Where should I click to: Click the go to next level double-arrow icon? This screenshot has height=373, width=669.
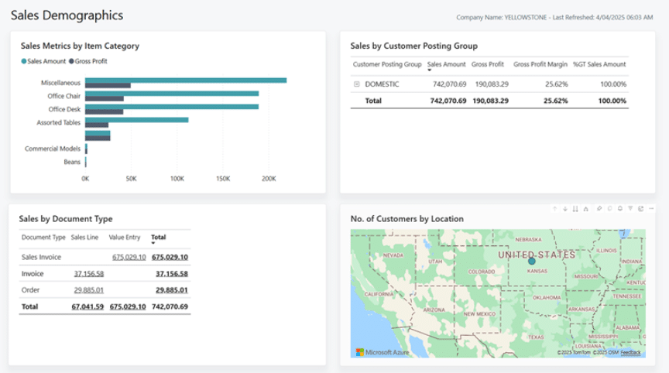point(575,209)
